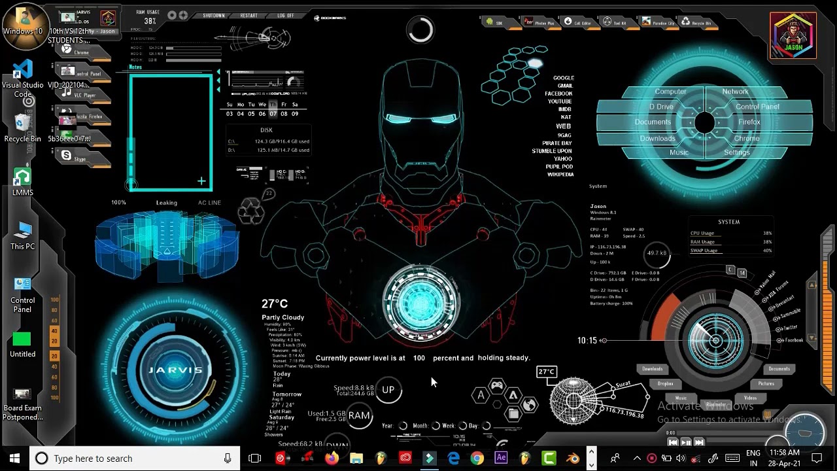Click the gamepad hexagon icon

[x=497, y=385]
